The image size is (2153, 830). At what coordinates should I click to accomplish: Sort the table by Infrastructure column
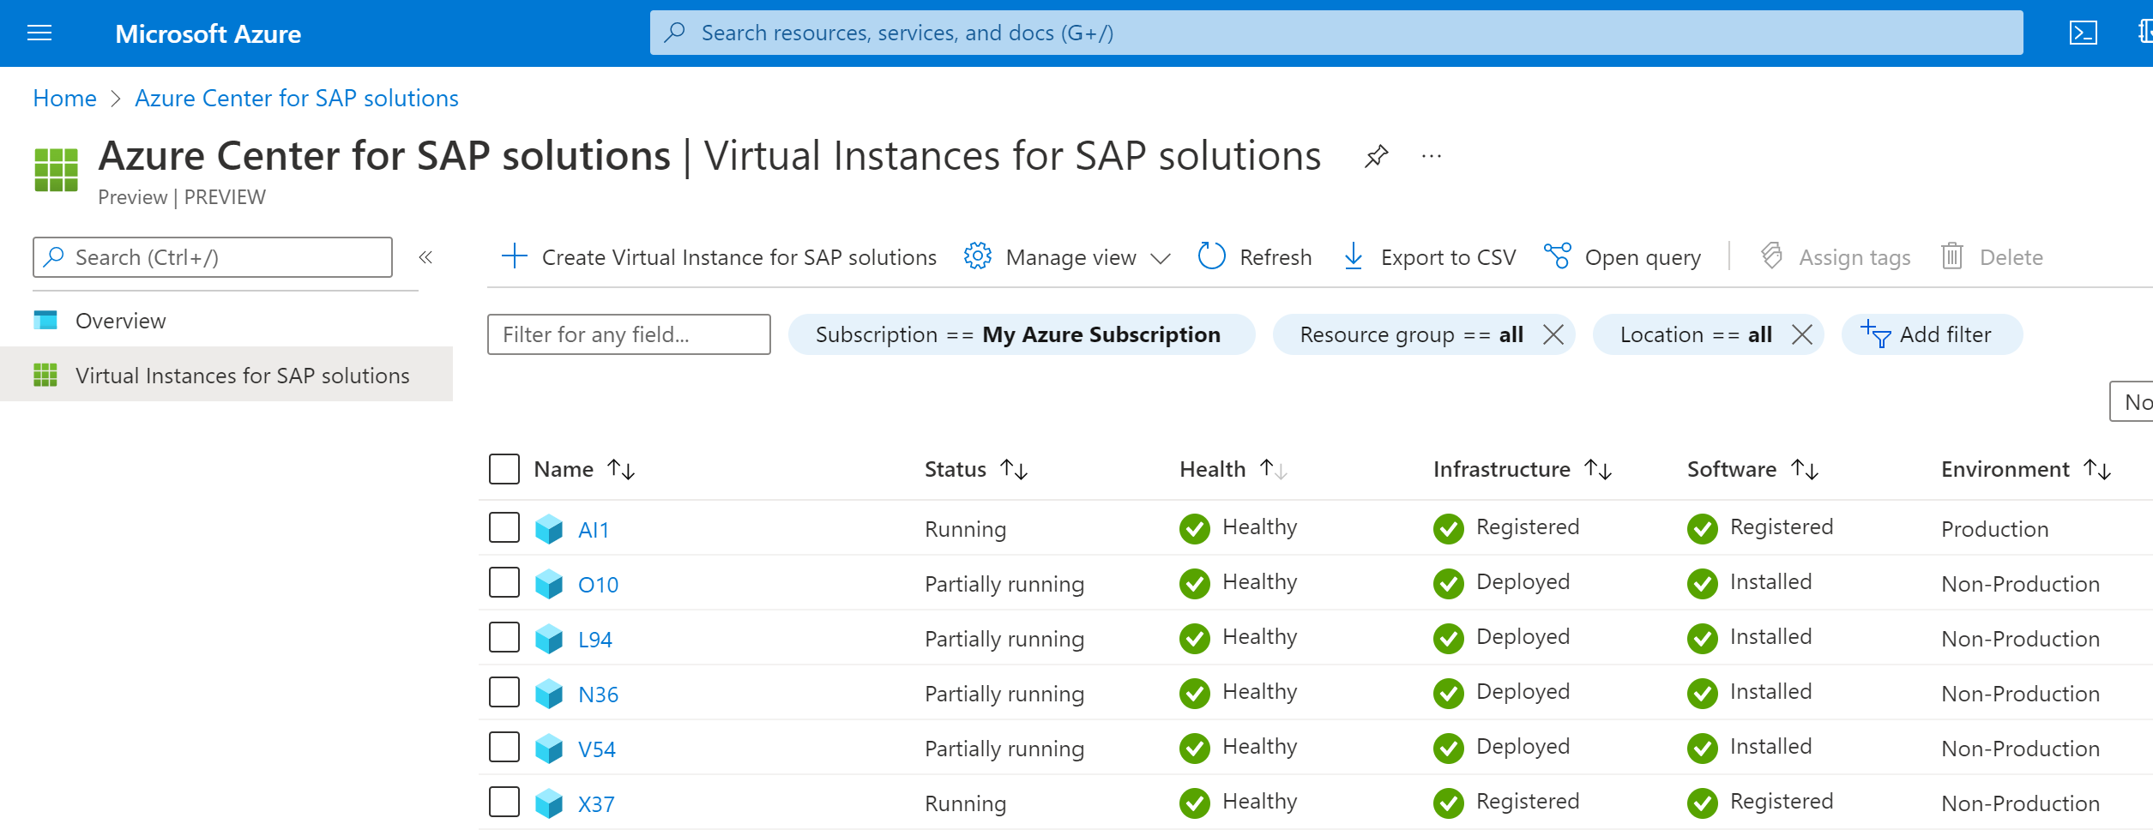1523,469
